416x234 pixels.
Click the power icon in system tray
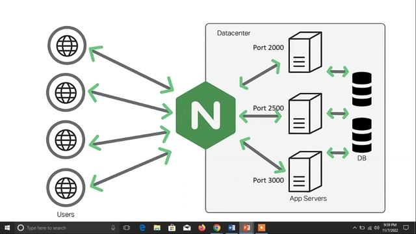click(362, 228)
